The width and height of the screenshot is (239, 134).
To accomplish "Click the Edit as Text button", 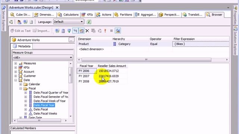I will [21, 31].
